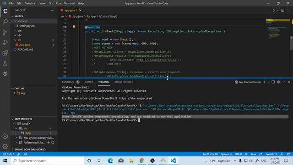The height and width of the screenshot is (165, 293).
Task: Open the Selection menu
Action: coord(31,3)
